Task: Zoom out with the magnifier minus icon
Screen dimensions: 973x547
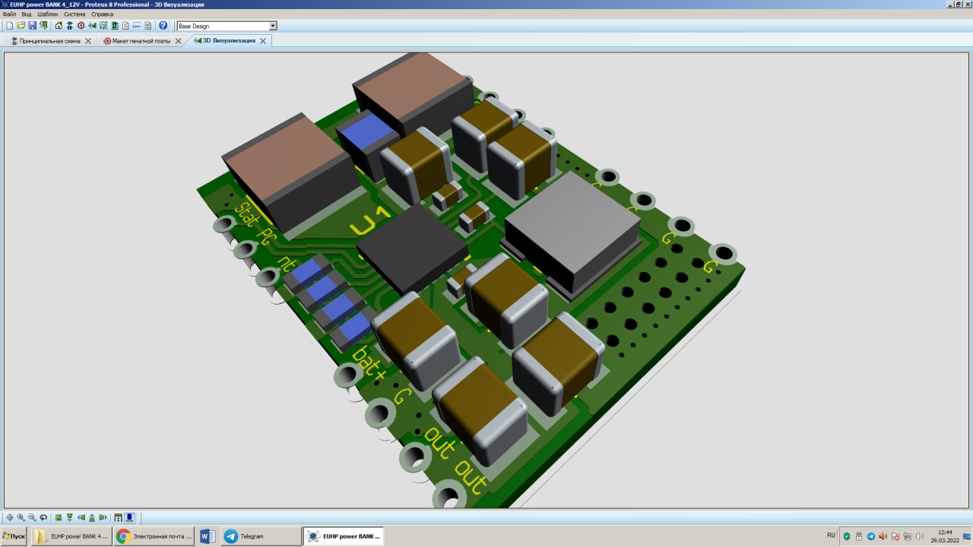Action: (x=32, y=517)
